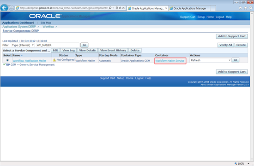Open About Oracle Applications Manager Version link
Screen dimensions: 254x166
(x=225, y=85)
